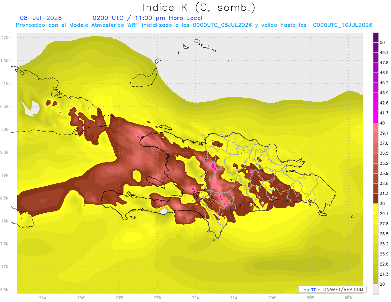Click the '8.5N' latitude tick label
The width and height of the screenshot is (391, 302).
[x=5, y=198]
